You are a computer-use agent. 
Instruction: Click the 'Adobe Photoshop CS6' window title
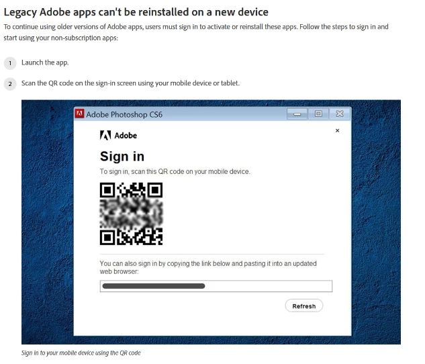pos(124,115)
